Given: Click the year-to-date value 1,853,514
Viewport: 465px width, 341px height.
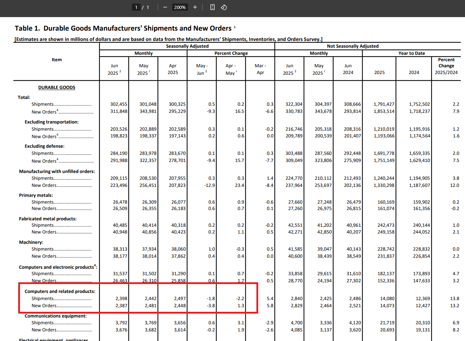Looking at the screenshot, I should click(384, 111).
